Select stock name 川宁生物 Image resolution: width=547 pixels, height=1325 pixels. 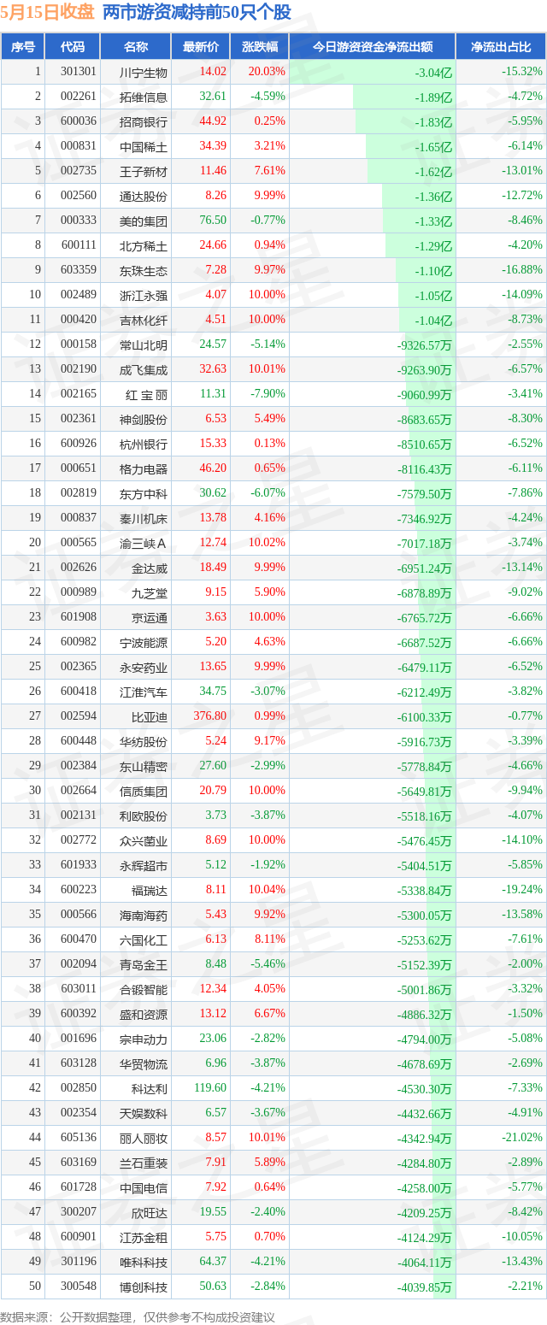click(144, 73)
